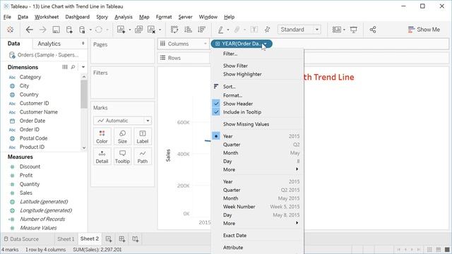Click the Sort Descending toolbar icon
The image size is (452, 254).
tap(201, 30)
